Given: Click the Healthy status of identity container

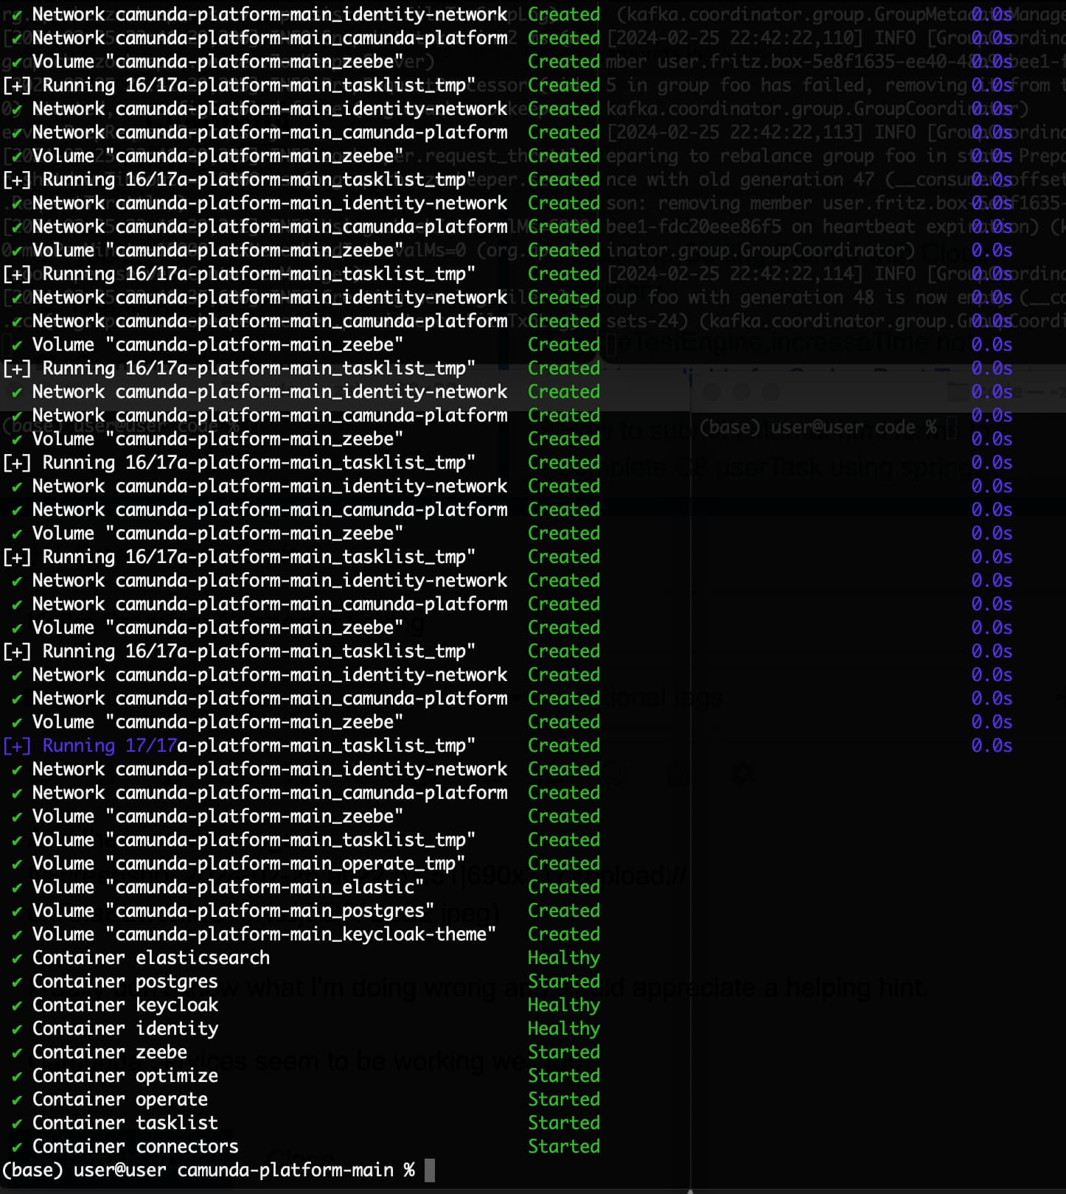Looking at the screenshot, I should click(564, 1029).
